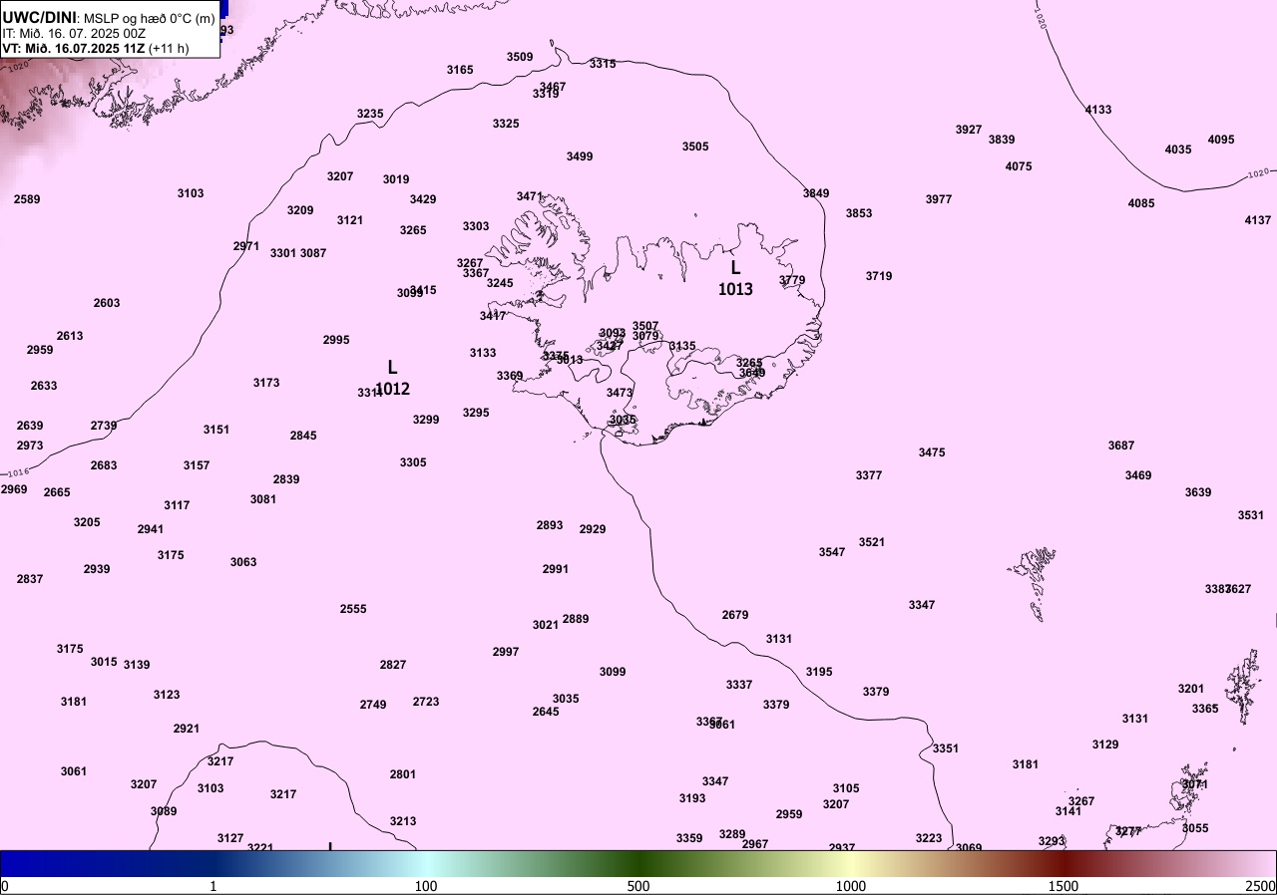Click the height value 3531

(1251, 515)
